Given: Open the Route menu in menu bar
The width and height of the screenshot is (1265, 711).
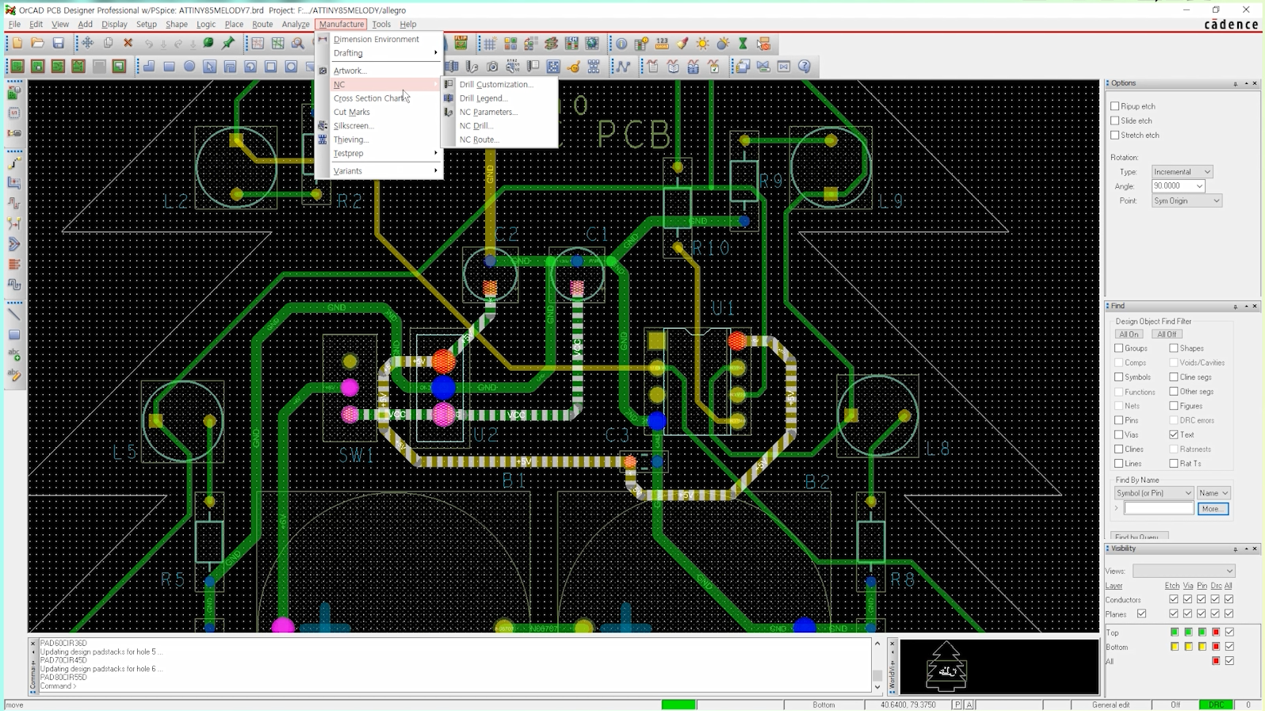Looking at the screenshot, I should click(x=262, y=25).
